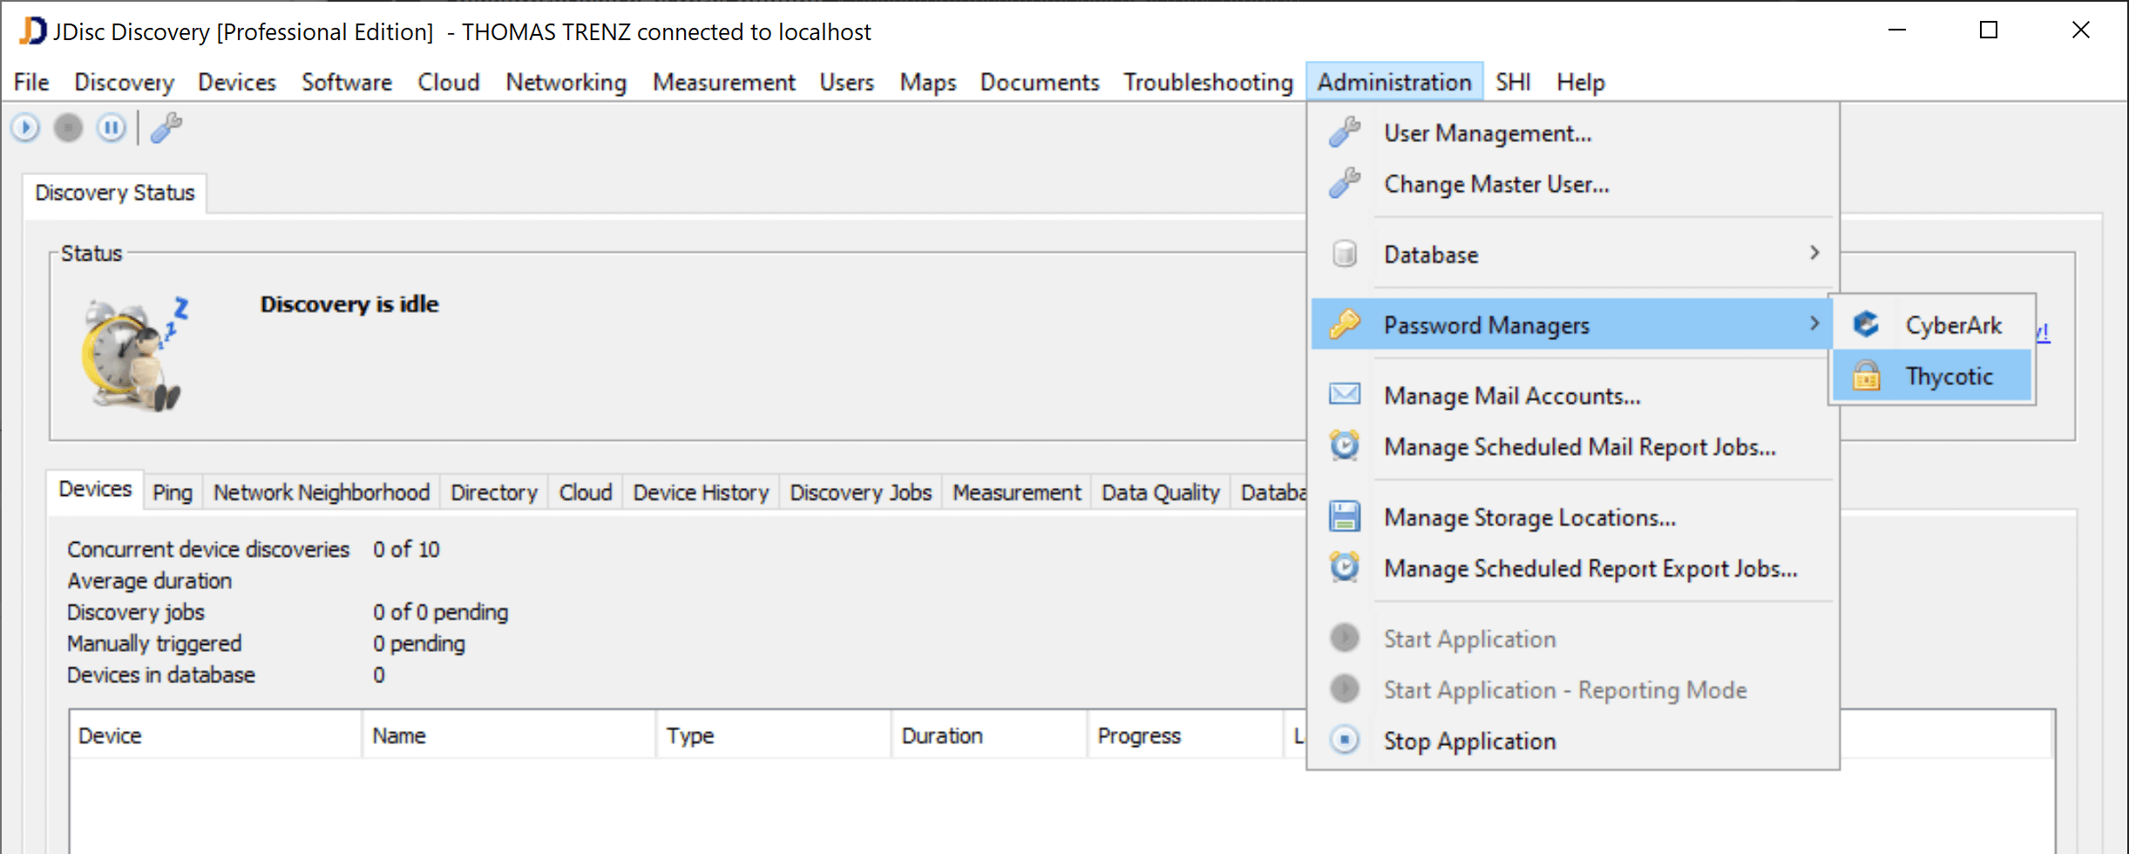Switch to the Network Neighborhood tab

pyautogui.click(x=322, y=493)
